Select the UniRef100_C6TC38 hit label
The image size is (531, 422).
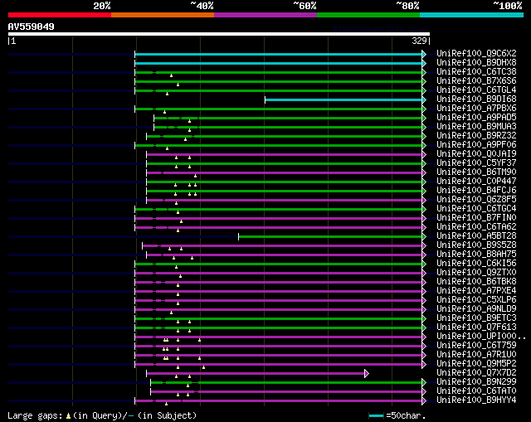476,72
